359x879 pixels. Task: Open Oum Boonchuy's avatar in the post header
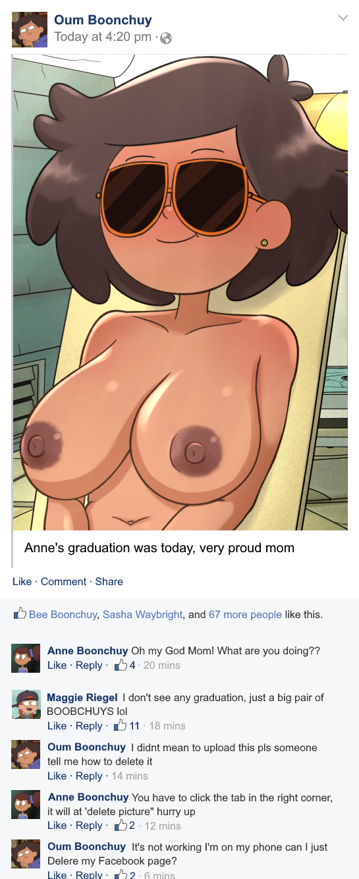click(x=30, y=29)
